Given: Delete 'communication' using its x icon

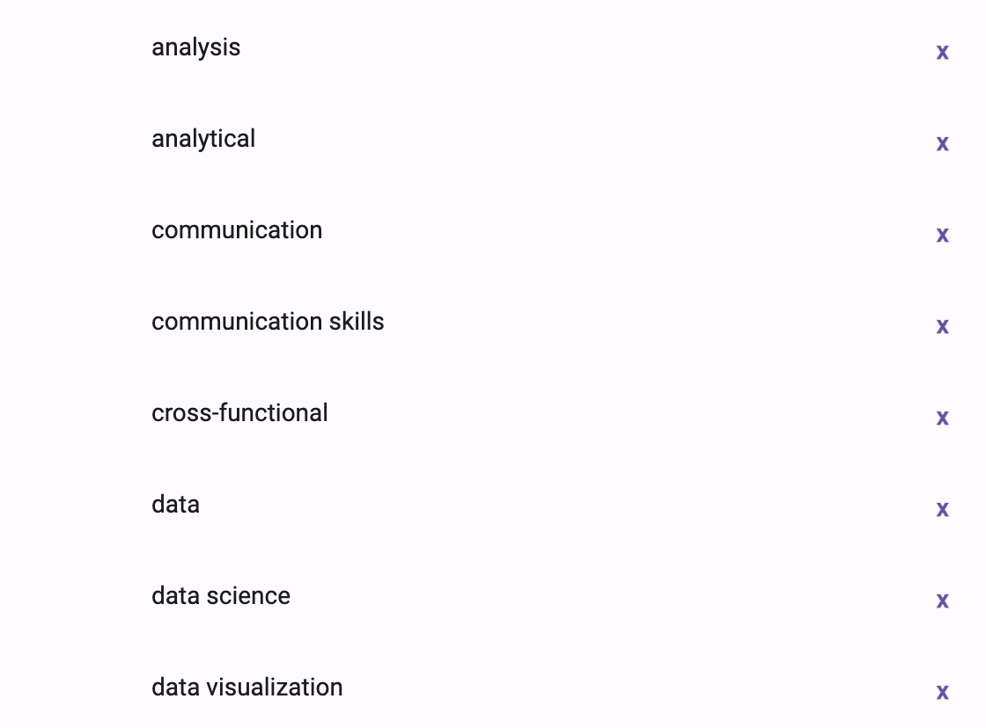Looking at the screenshot, I should pos(942,235).
